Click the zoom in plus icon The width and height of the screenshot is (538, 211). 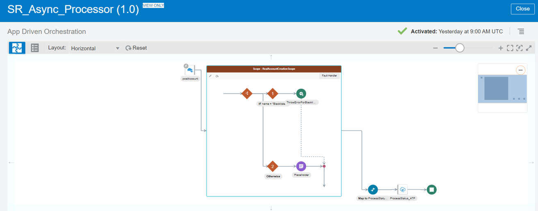[501, 48]
